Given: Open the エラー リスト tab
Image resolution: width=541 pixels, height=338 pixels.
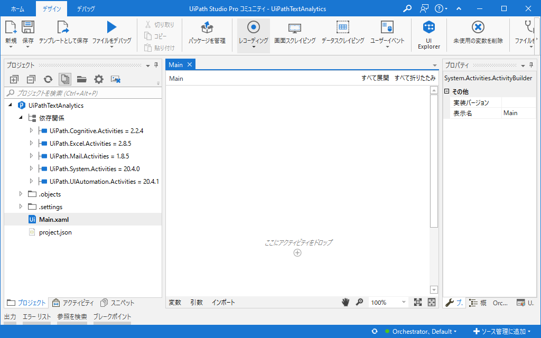Looking at the screenshot, I should [36, 317].
